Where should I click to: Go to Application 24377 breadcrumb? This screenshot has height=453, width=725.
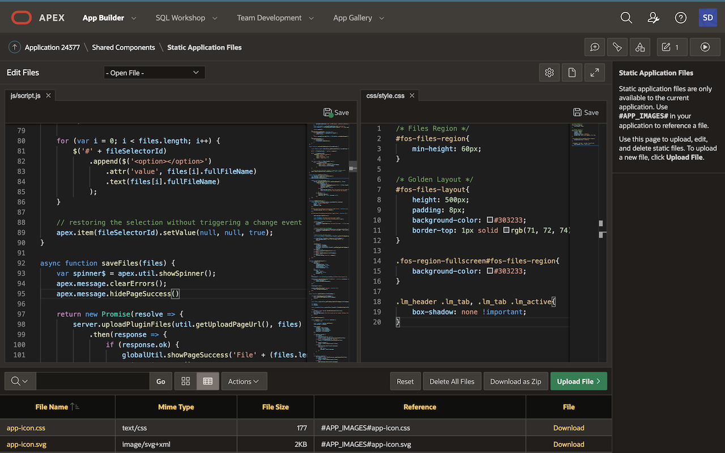[52, 48]
